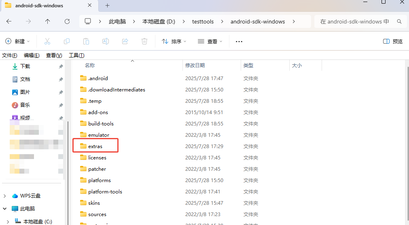Select the platform-tools folder name

(105, 191)
